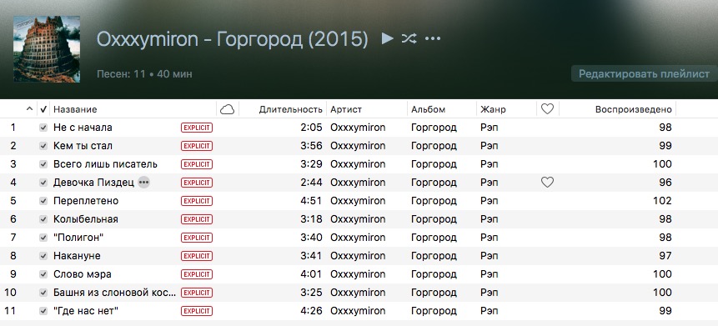The image size is (718, 326).
Task: Uncheck the track Башня из слоновой кости
Action: (x=43, y=293)
